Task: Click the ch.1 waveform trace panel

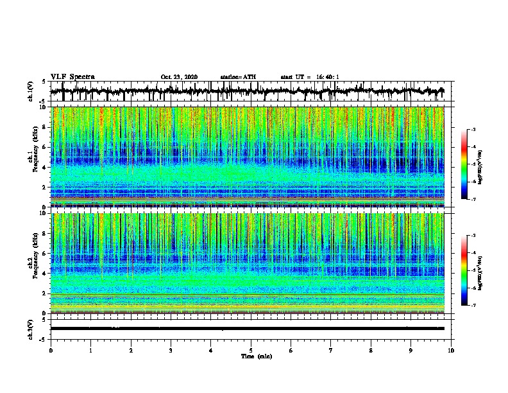Action: [x=252, y=91]
